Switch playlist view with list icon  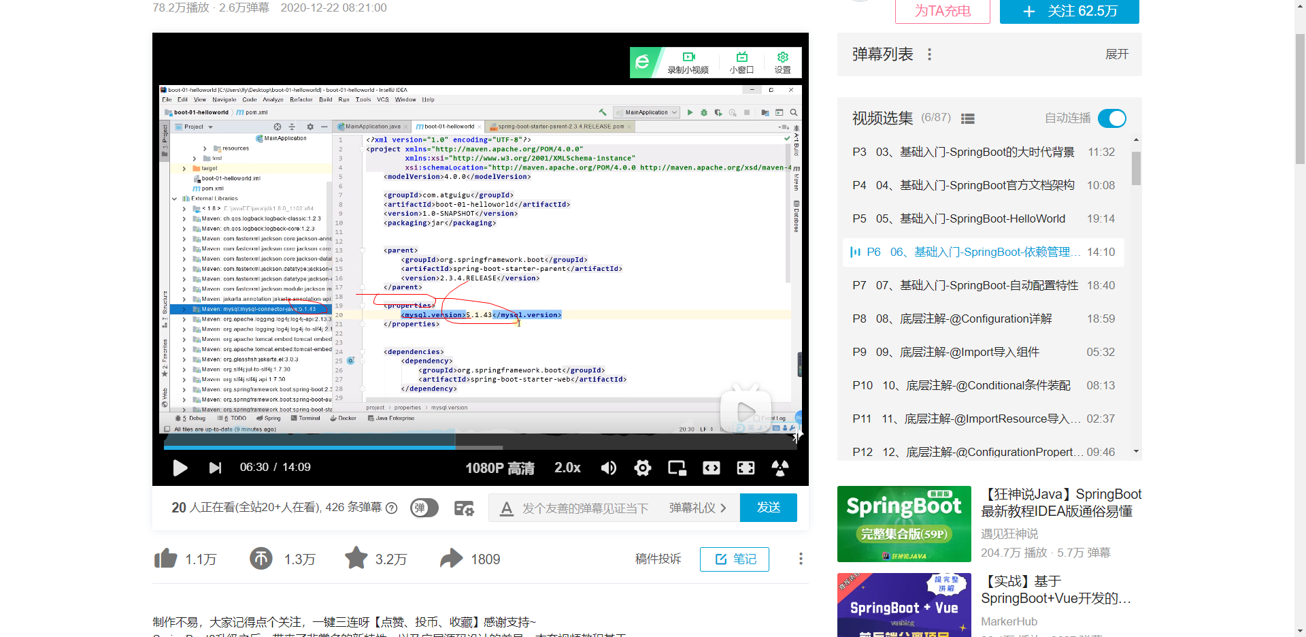967,118
